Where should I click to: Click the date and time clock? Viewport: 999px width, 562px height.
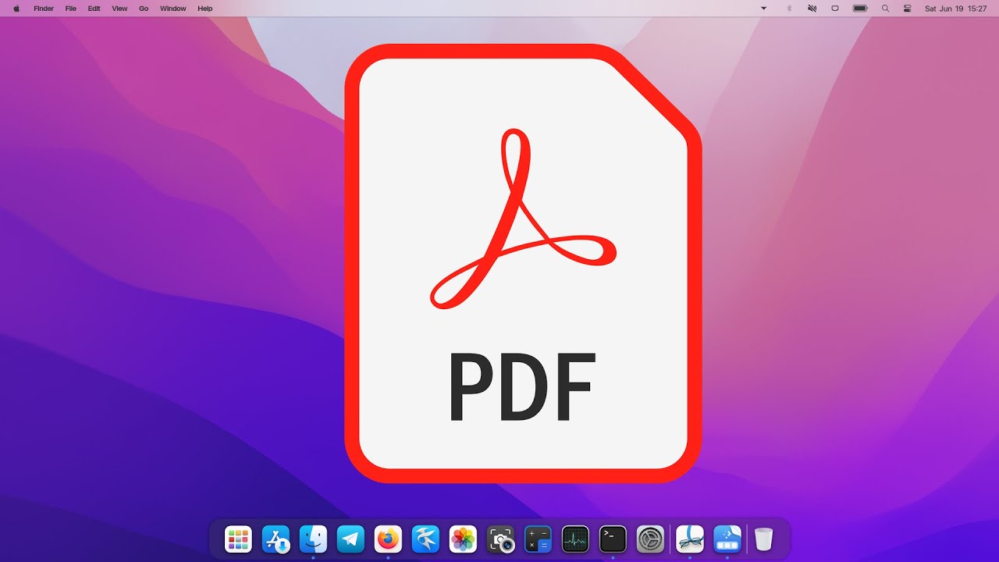coord(956,9)
